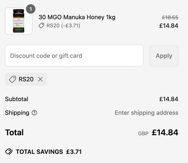Click the GBP currency label
The width and height of the screenshot is (188, 163).
pyautogui.click(x=143, y=134)
